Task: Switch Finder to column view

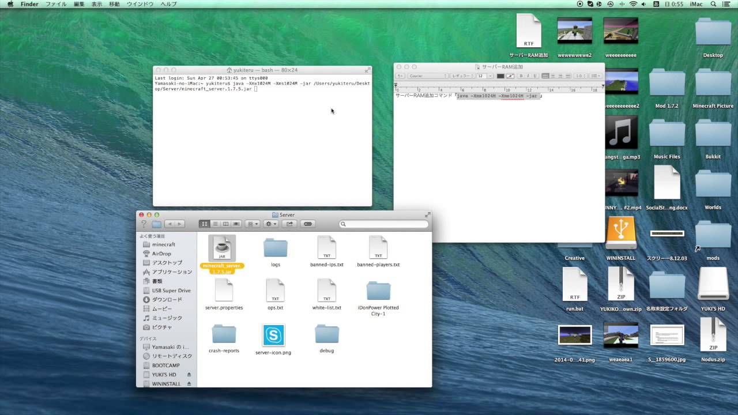Action: point(225,224)
